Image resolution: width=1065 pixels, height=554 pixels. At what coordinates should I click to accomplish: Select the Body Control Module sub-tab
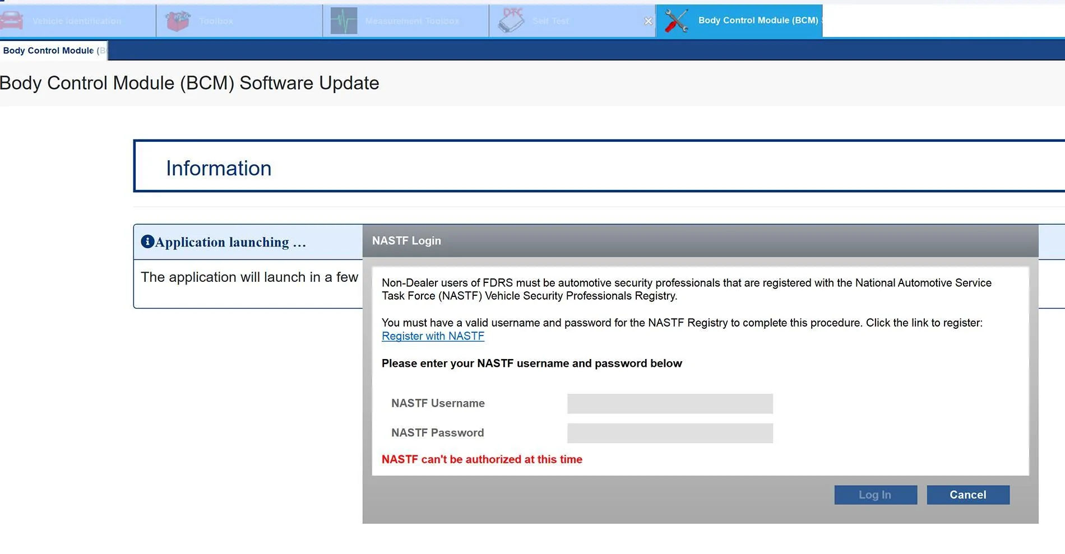tap(54, 50)
